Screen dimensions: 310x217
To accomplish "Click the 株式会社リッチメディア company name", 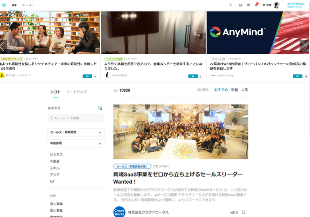I will [x=19, y=76].
